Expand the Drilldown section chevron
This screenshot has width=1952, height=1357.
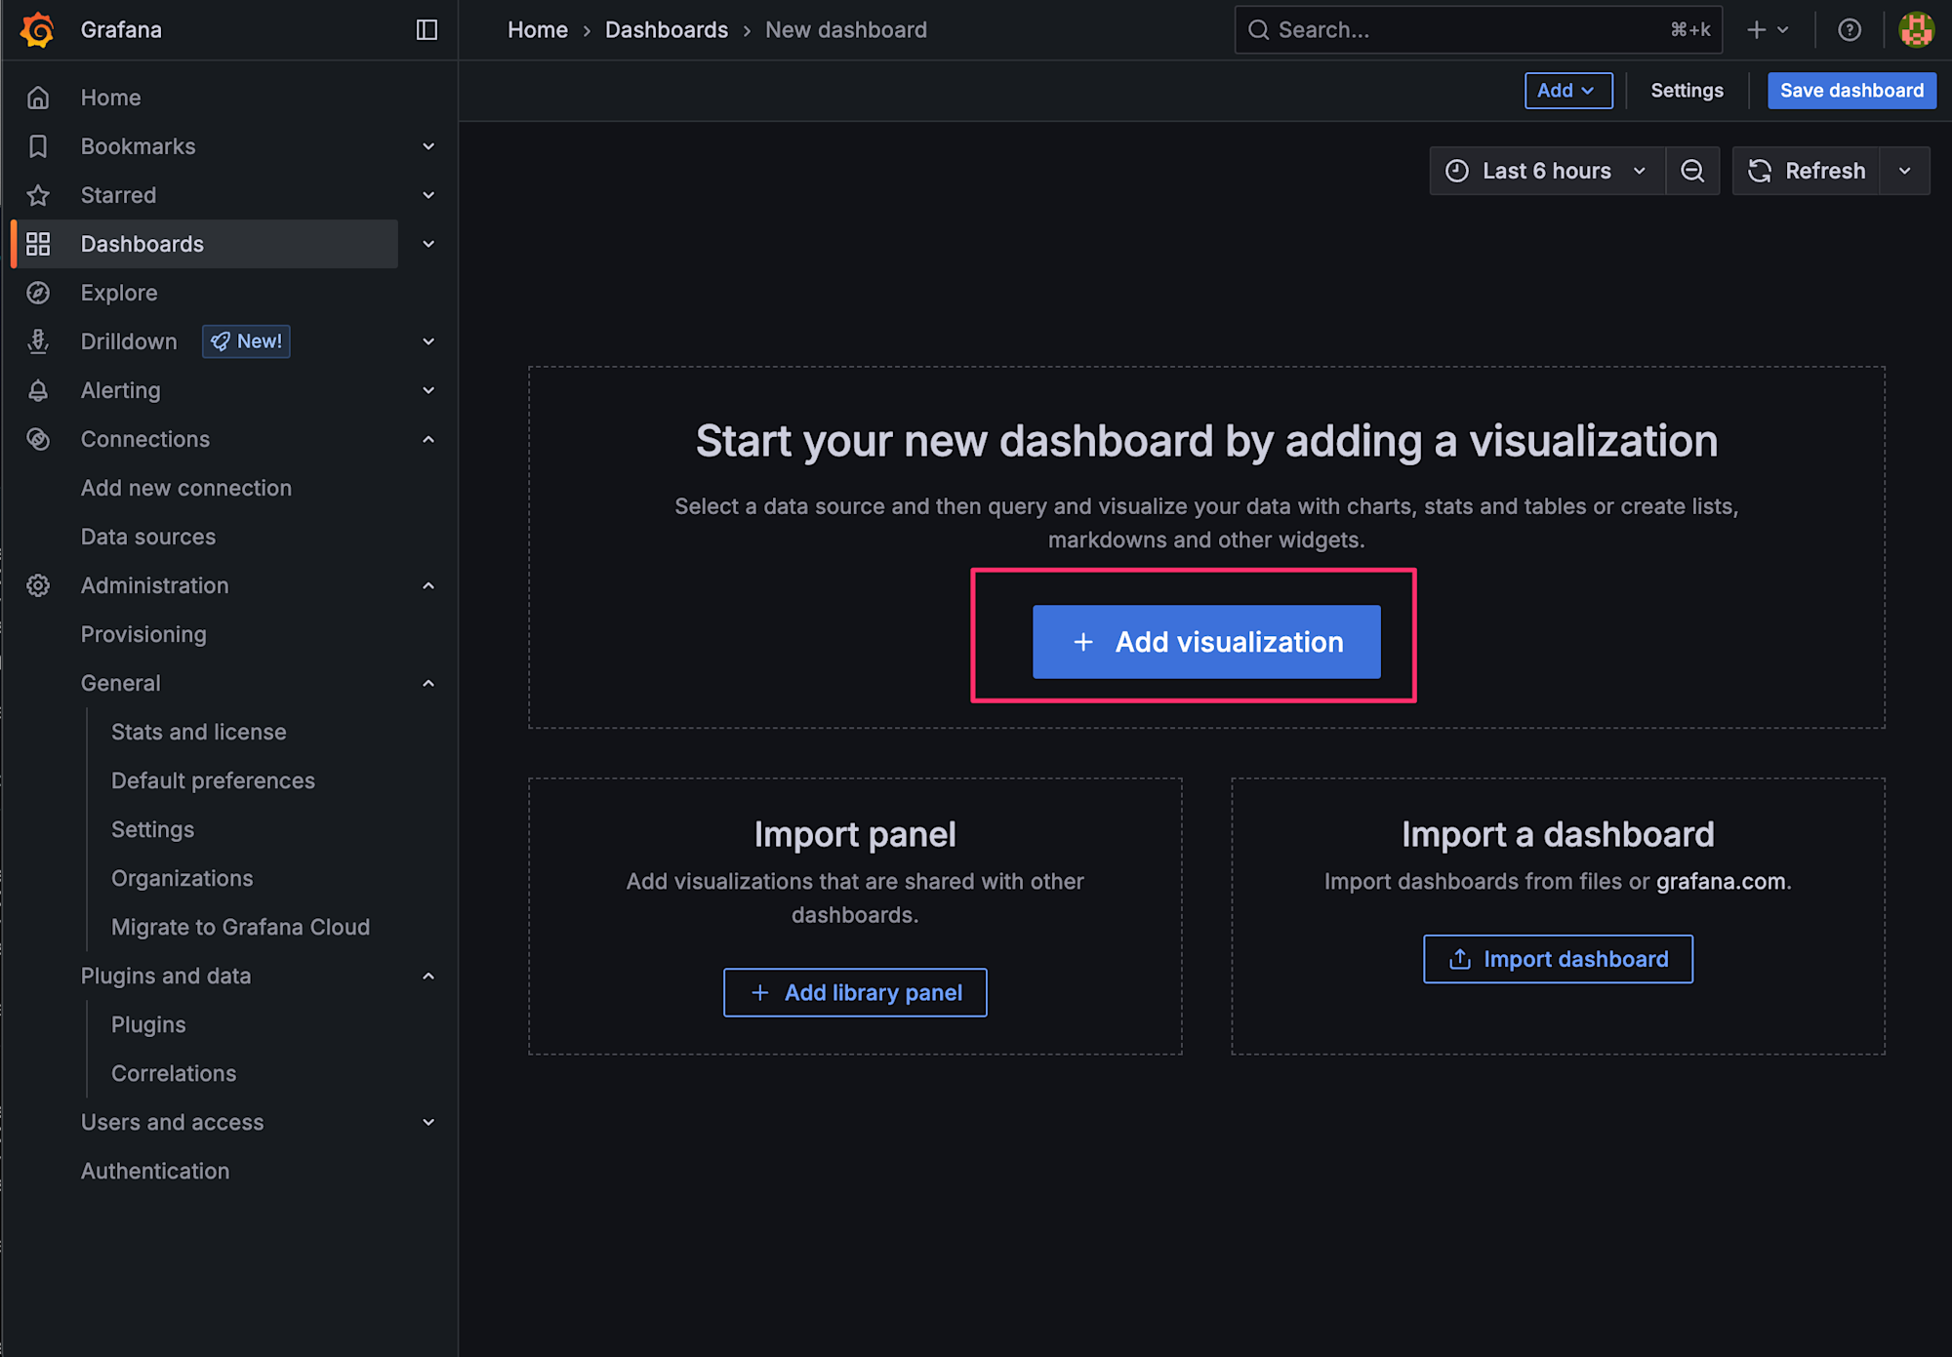click(x=428, y=341)
